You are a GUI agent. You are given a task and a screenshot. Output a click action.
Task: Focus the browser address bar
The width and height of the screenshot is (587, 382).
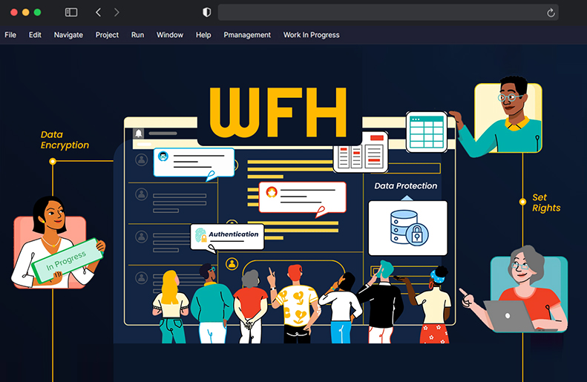tap(388, 13)
